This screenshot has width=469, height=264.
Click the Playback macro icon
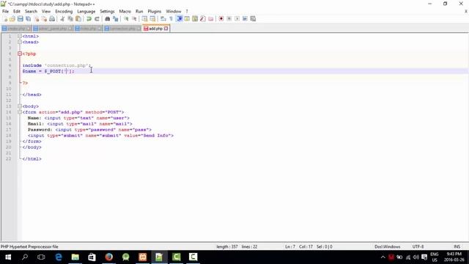tap(237, 19)
